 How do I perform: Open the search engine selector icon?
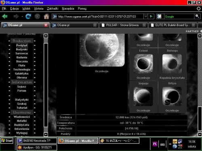click(x=159, y=17)
